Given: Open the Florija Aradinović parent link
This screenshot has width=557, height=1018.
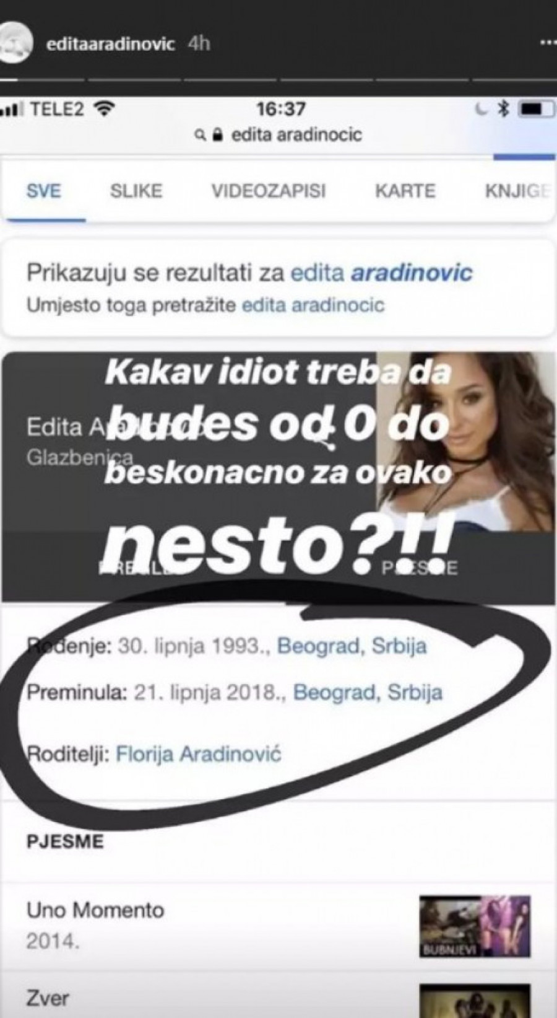Looking at the screenshot, I should [199, 754].
